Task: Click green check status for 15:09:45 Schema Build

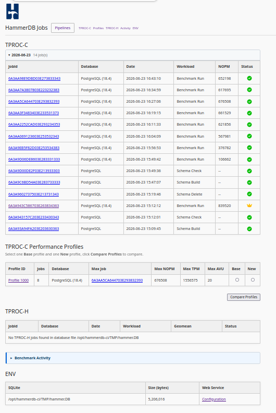Action: tap(249, 229)
